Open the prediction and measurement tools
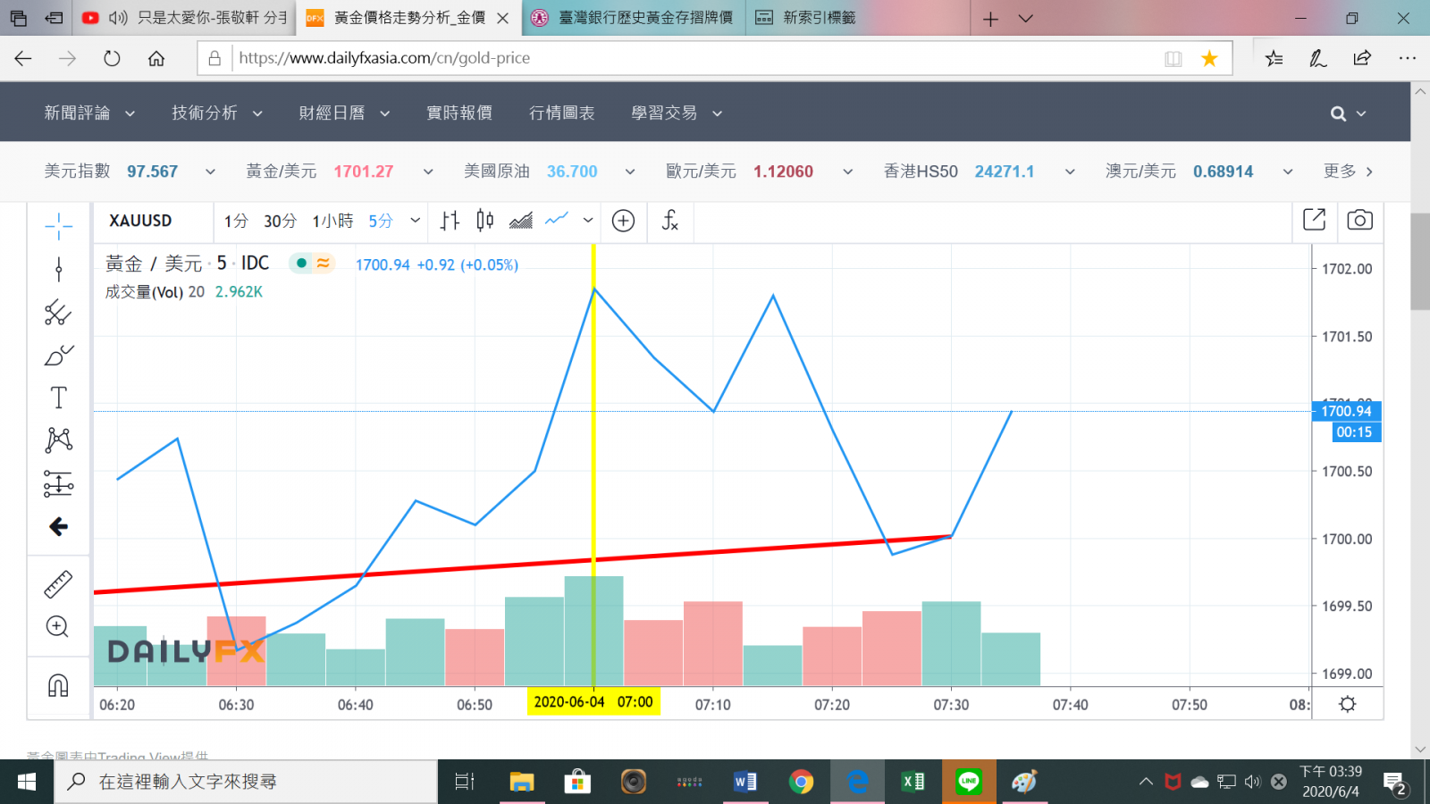Viewport: 1430px width, 804px height. 58,483
